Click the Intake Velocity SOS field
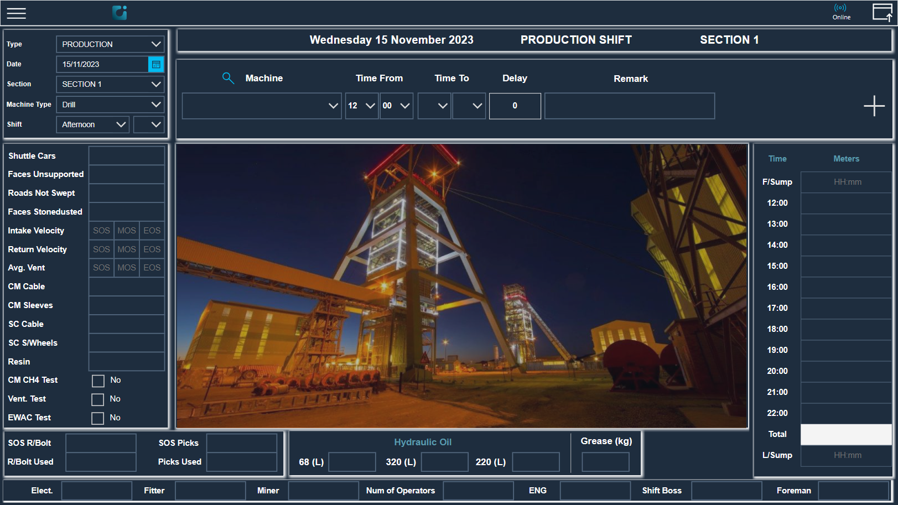This screenshot has height=505, width=898. click(101, 231)
